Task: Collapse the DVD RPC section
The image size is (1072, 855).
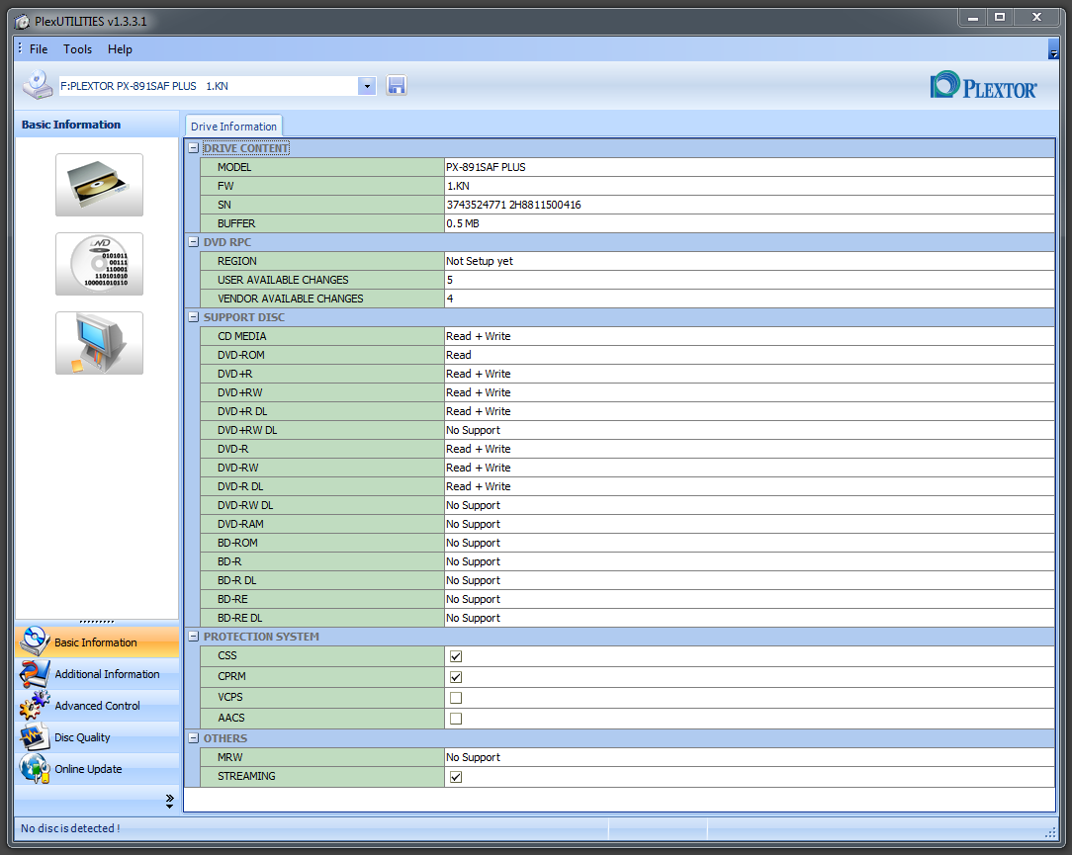Action: point(194,242)
